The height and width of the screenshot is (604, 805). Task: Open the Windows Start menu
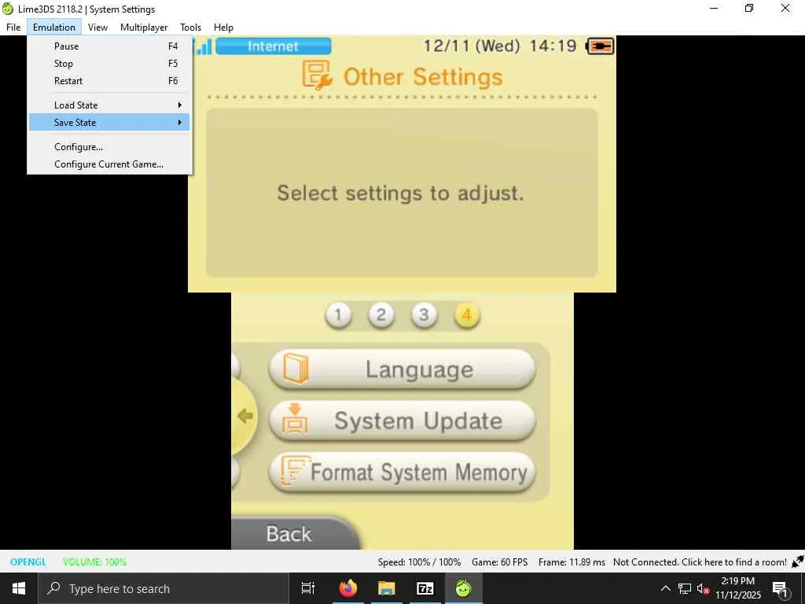click(x=19, y=588)
